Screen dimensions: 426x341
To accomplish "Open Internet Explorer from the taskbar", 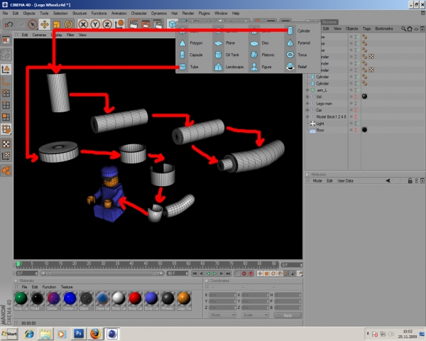I will (29, 334).
